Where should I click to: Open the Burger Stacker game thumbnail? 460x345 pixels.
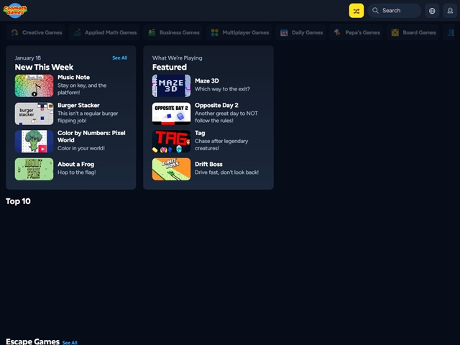[34, 114]
